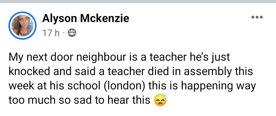Click the line starting "My next door"
This screenshot has height=116, width=276.
[119, 57]
